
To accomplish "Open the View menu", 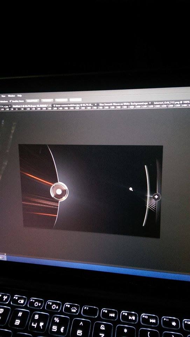I will [x=3, y=96].
